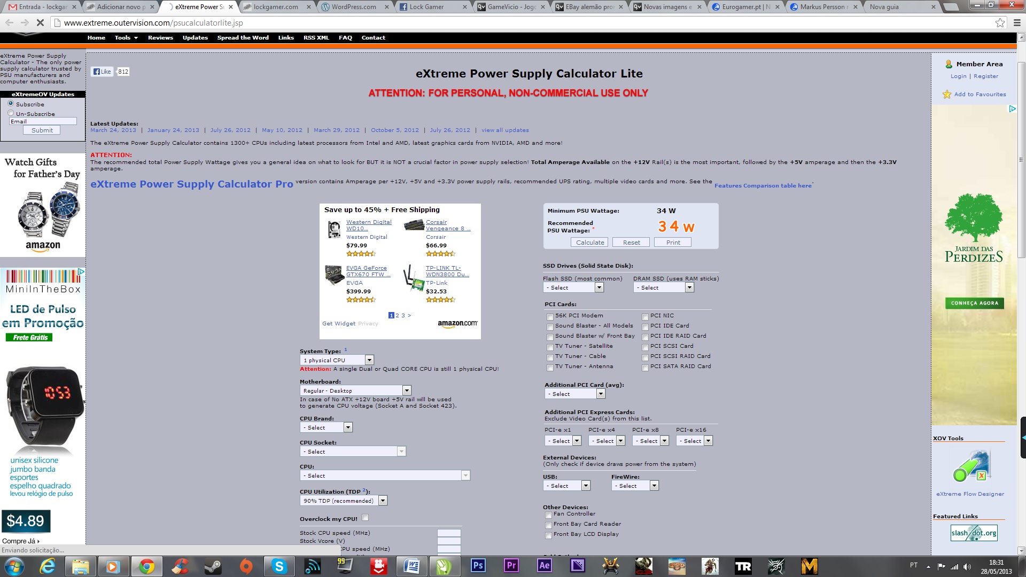Viewport: 1026px width, 577px height.
Task: Enable the PCI NIC checkbox
Action: coord(645,316)
